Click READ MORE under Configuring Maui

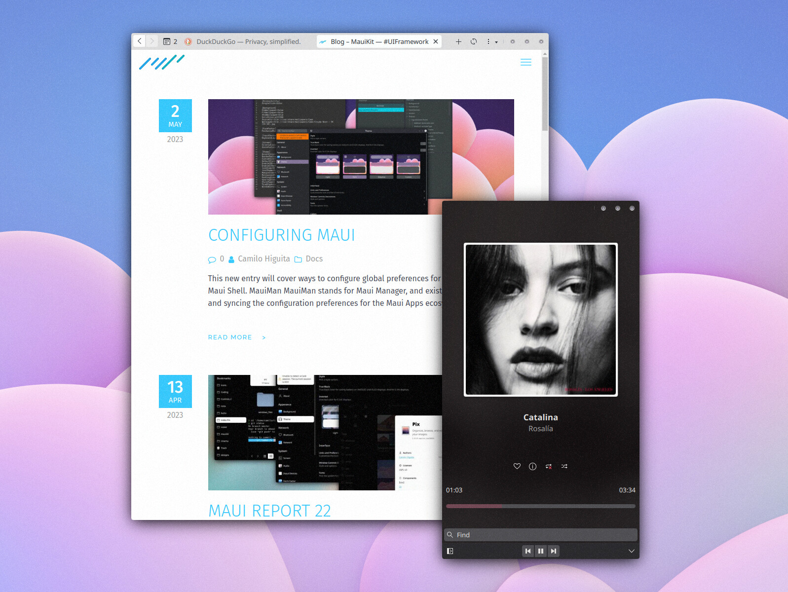coord(237,337)
